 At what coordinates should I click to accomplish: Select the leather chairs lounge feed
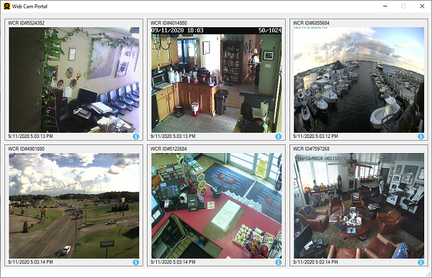[x=359, y=205]
